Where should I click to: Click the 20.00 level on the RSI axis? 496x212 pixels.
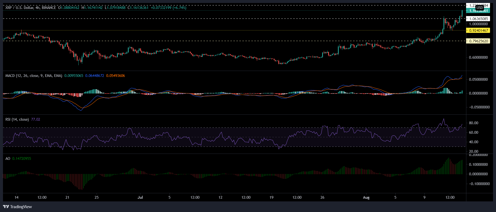point(474,151)
